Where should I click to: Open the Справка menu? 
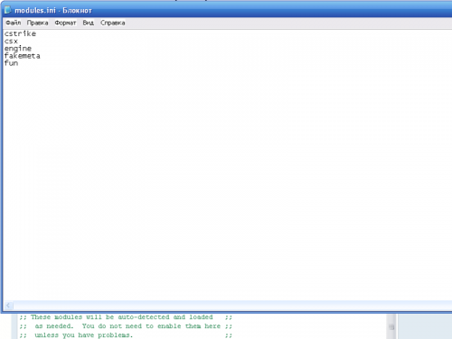coord(113,23)
